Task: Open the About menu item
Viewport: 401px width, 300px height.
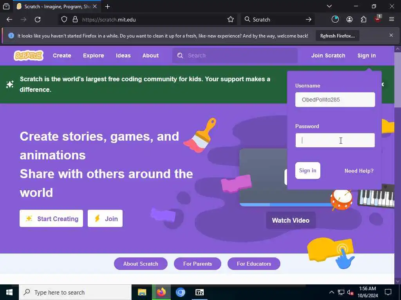Action: pyautogui.click(x=151, y=55)
